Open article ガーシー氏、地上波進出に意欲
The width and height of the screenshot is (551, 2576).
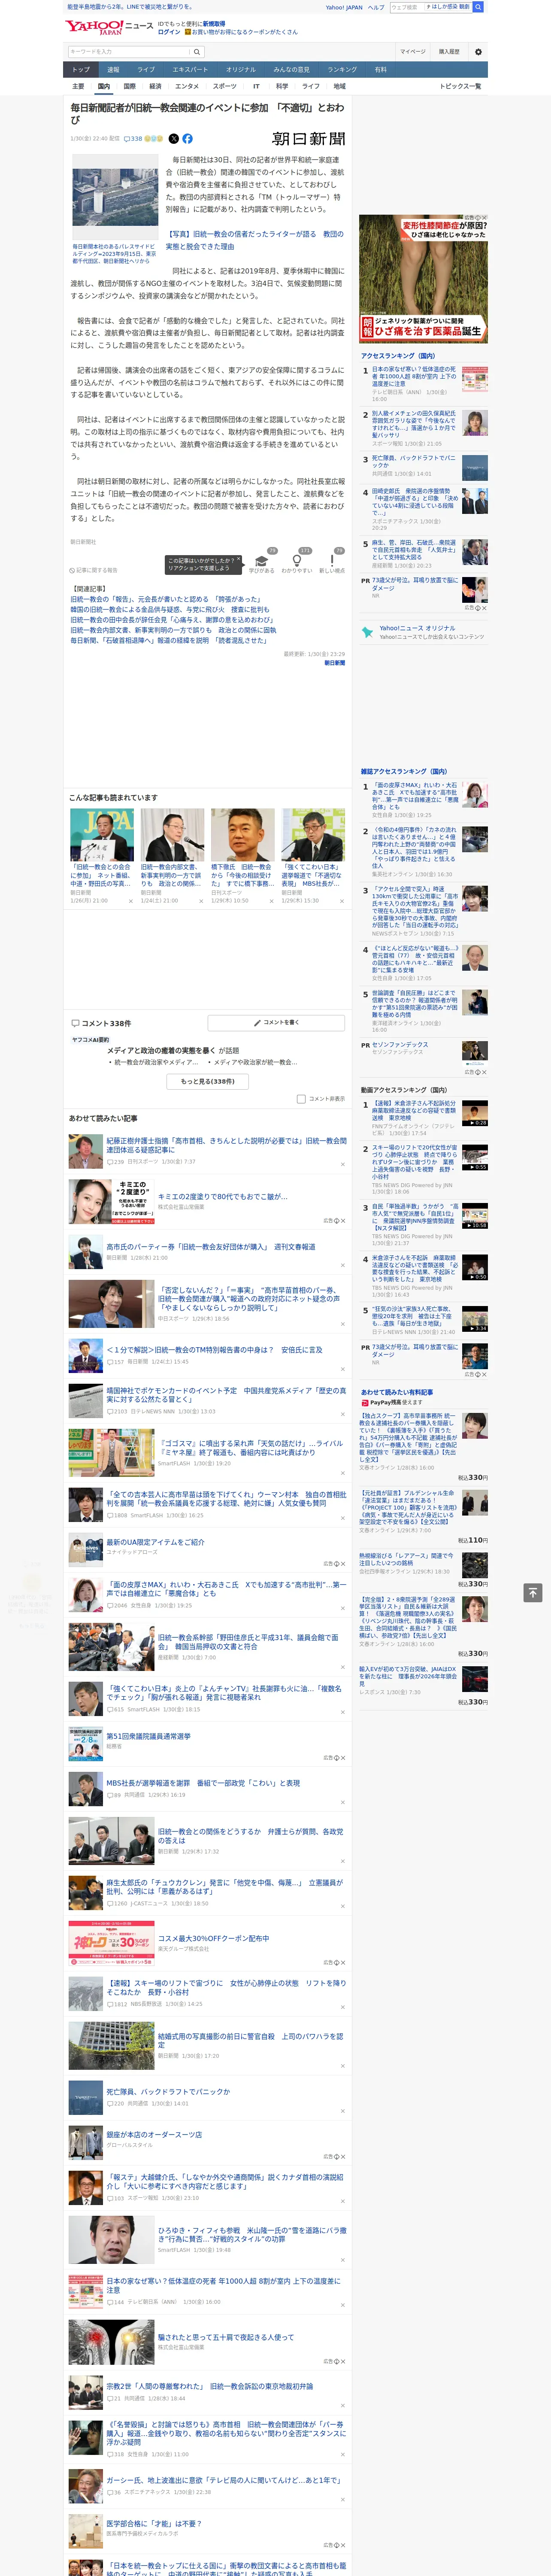224,2480
